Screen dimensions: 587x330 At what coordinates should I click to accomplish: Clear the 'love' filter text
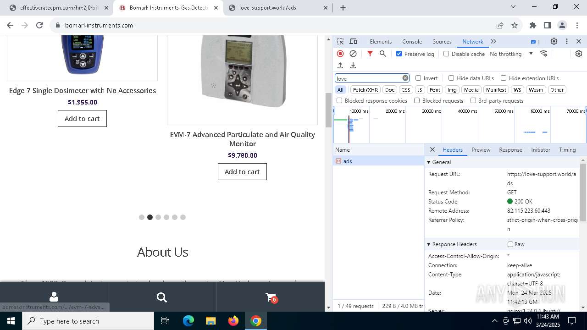[405, 78]
